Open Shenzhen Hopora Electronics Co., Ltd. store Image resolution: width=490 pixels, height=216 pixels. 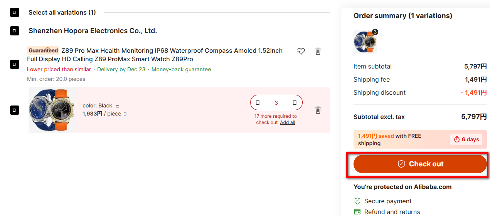point(93,31)
